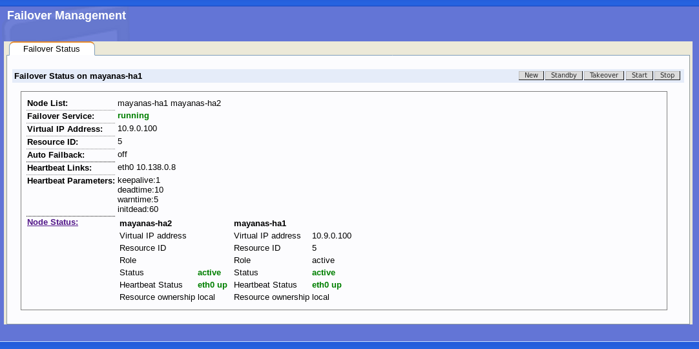
Task: Hit the Start button
Action: (639, 76)
